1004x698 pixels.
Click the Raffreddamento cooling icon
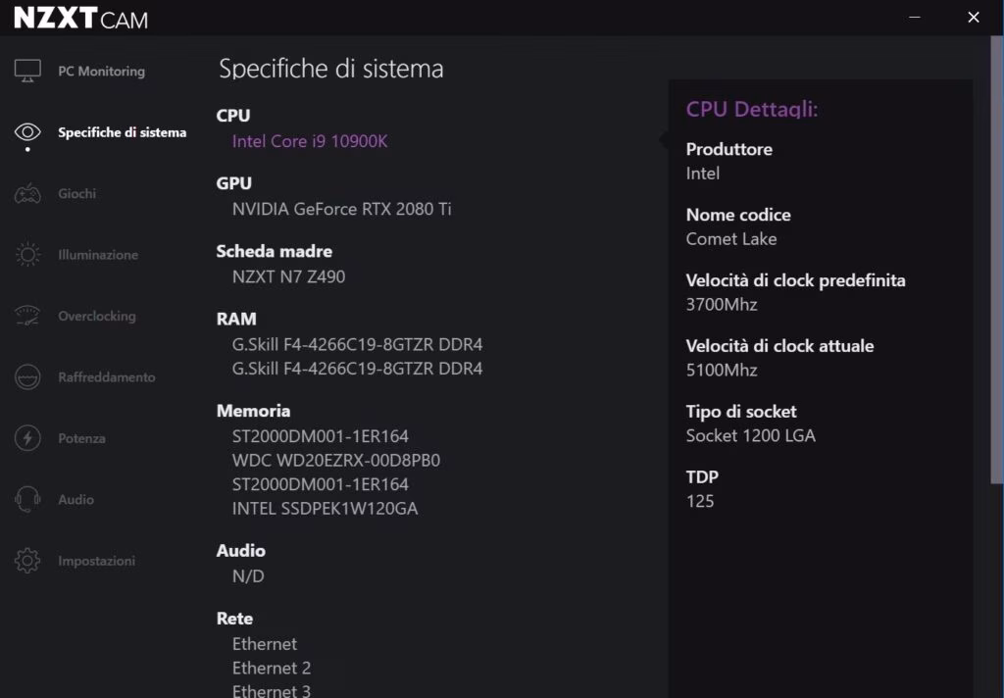[x=27, y=376]
